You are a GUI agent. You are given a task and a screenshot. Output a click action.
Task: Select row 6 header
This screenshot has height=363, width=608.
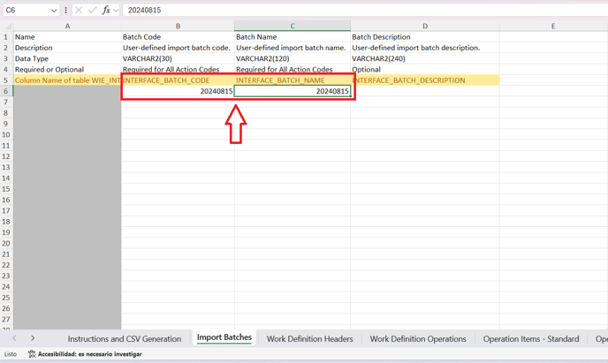point(6,91)
